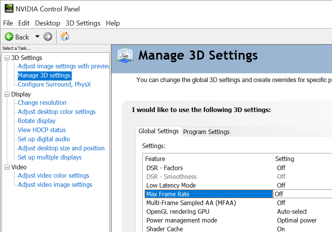Open Adjust video image settings
Image resolution: width=332 pixels, height=232 pixels.
(55, 185)
